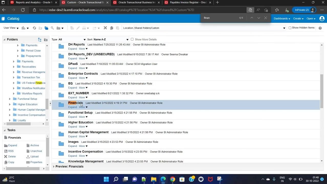Expand the Preview: Financials section
Screen dimensions: 327x184
coord(54,167)
